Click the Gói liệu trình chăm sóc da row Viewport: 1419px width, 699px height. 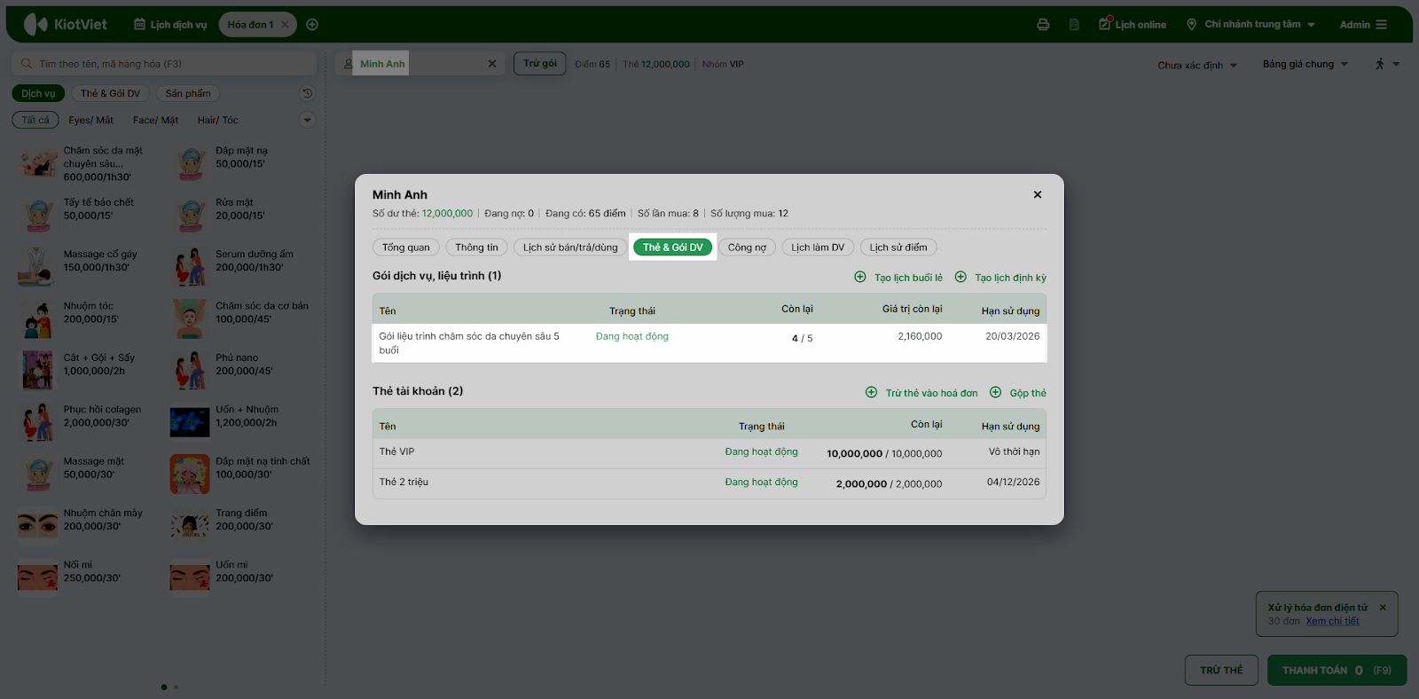[709, 343]
